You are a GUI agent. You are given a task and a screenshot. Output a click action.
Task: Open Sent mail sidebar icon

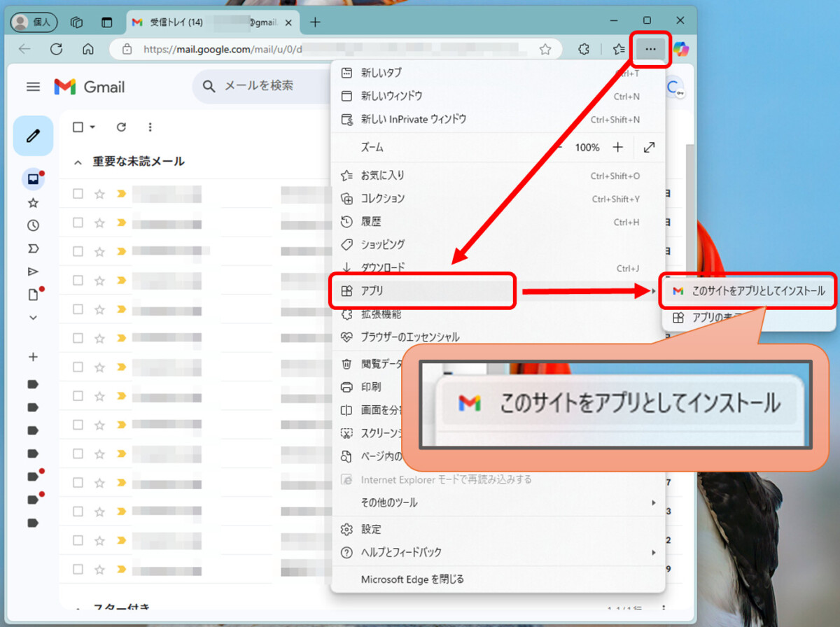pyautogui.click(x=33, y=272)
